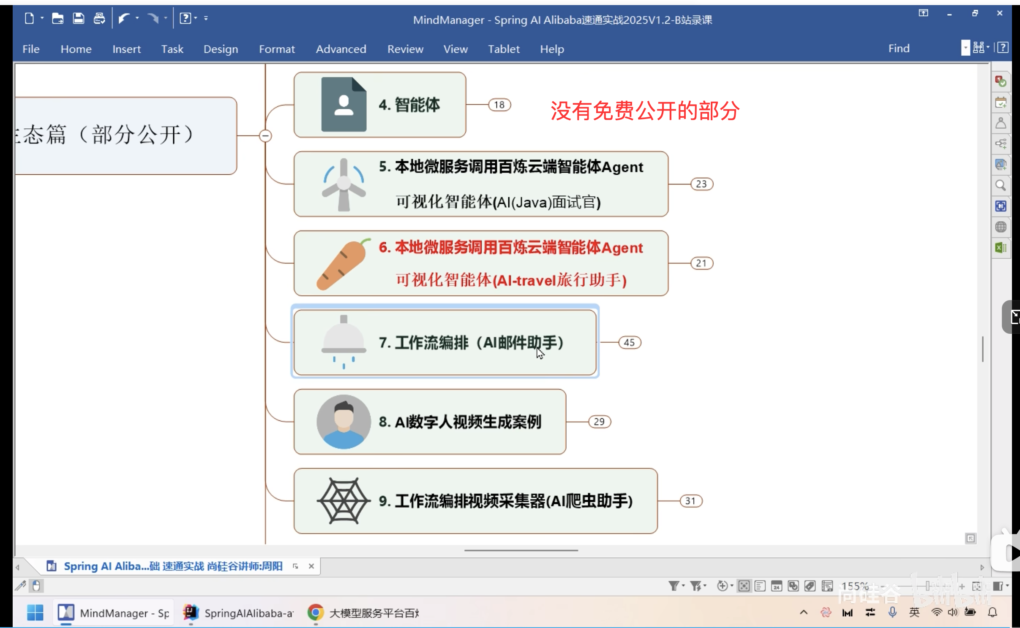Click the Print preview icon

tap(99, 18)
